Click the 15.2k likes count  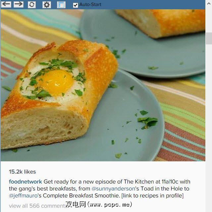tap(23, 172)
